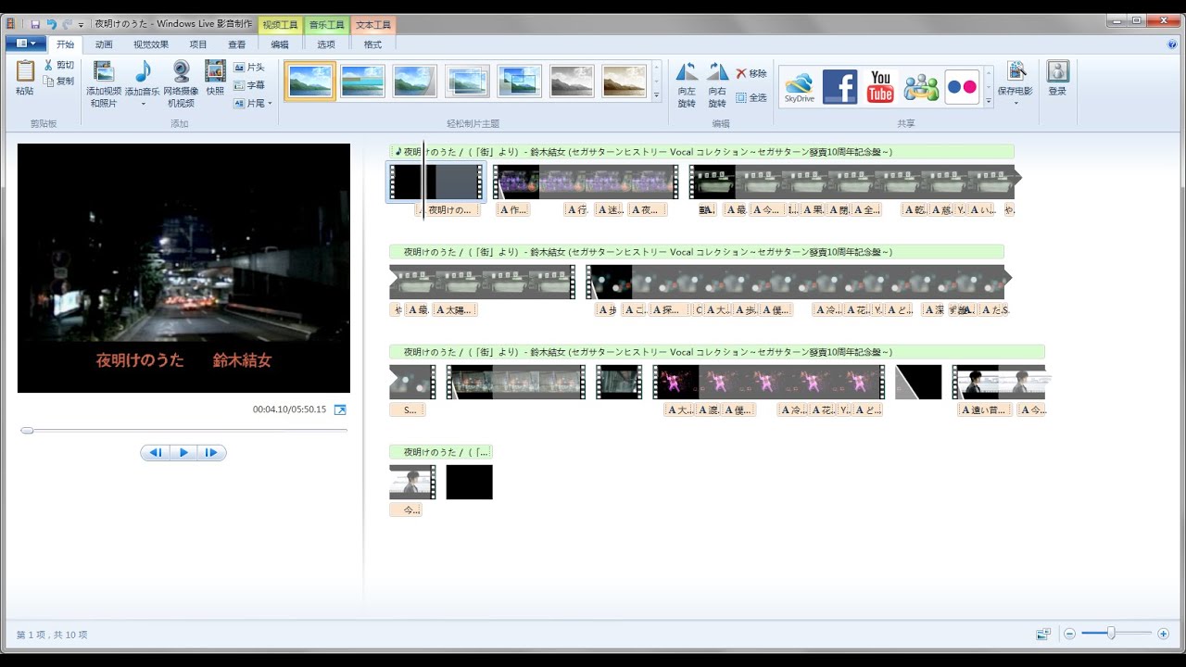
Task: Play the preview video
Action: tap(183, 453)
